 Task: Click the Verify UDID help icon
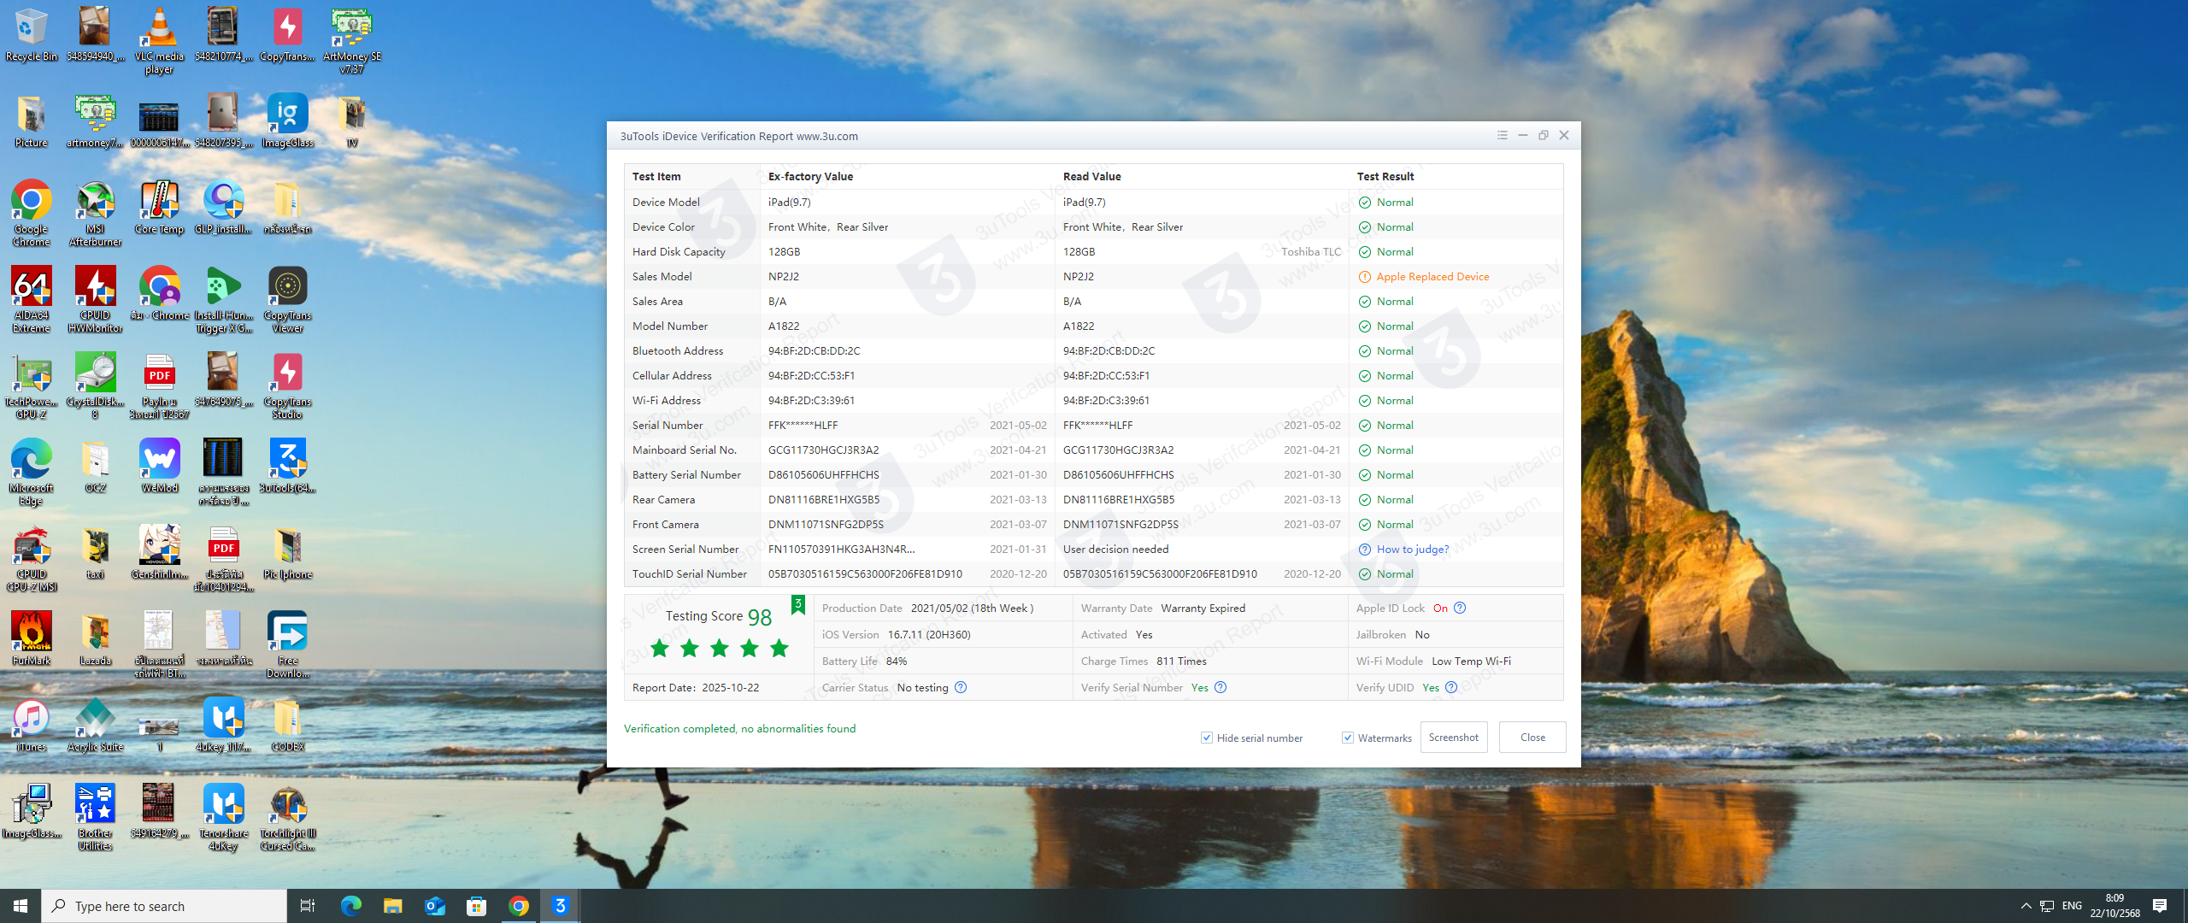point(1451,687)
